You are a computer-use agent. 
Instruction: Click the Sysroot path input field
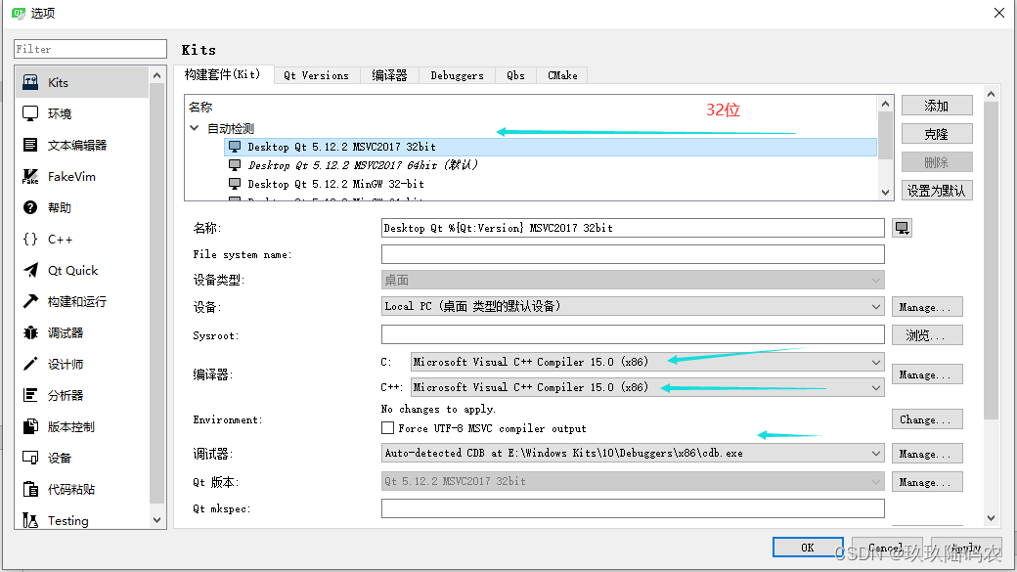pyautogui.click(x=633, y=334)
